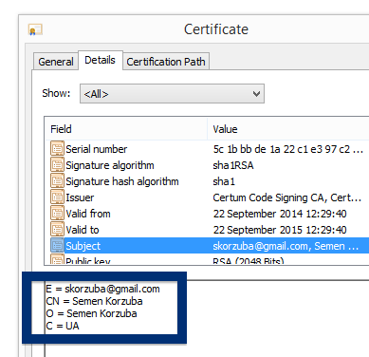The width and height of the screenshot is (369, 357).
Task: Click the 22 September 2014 date value
Action: [x=280, y=214]
